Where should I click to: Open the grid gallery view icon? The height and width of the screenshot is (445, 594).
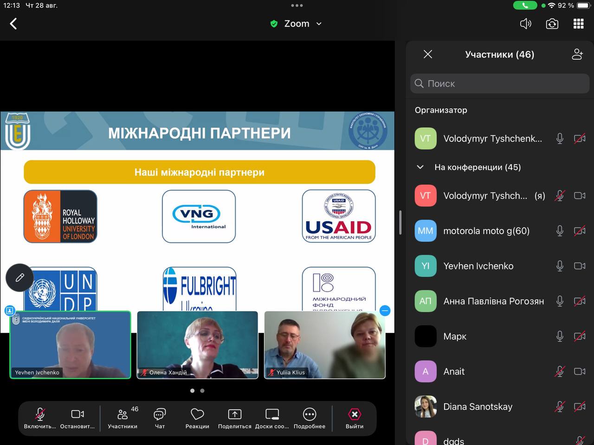point(578,24)
